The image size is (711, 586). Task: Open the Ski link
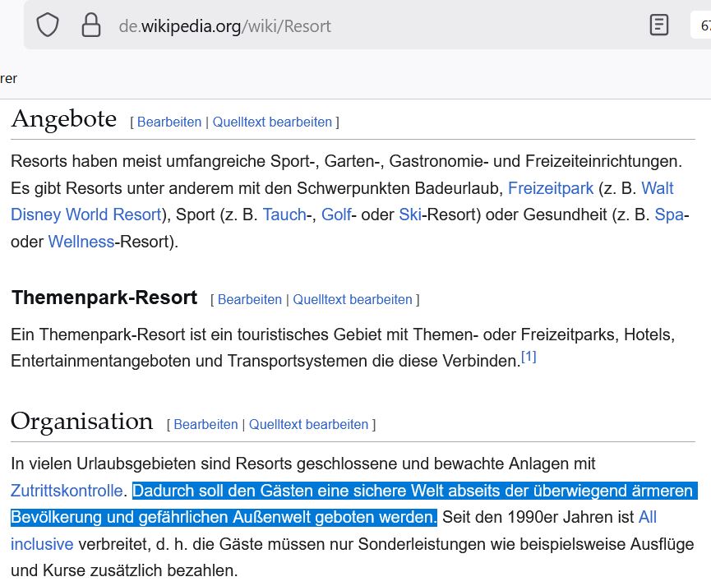[x=410, y=215]
